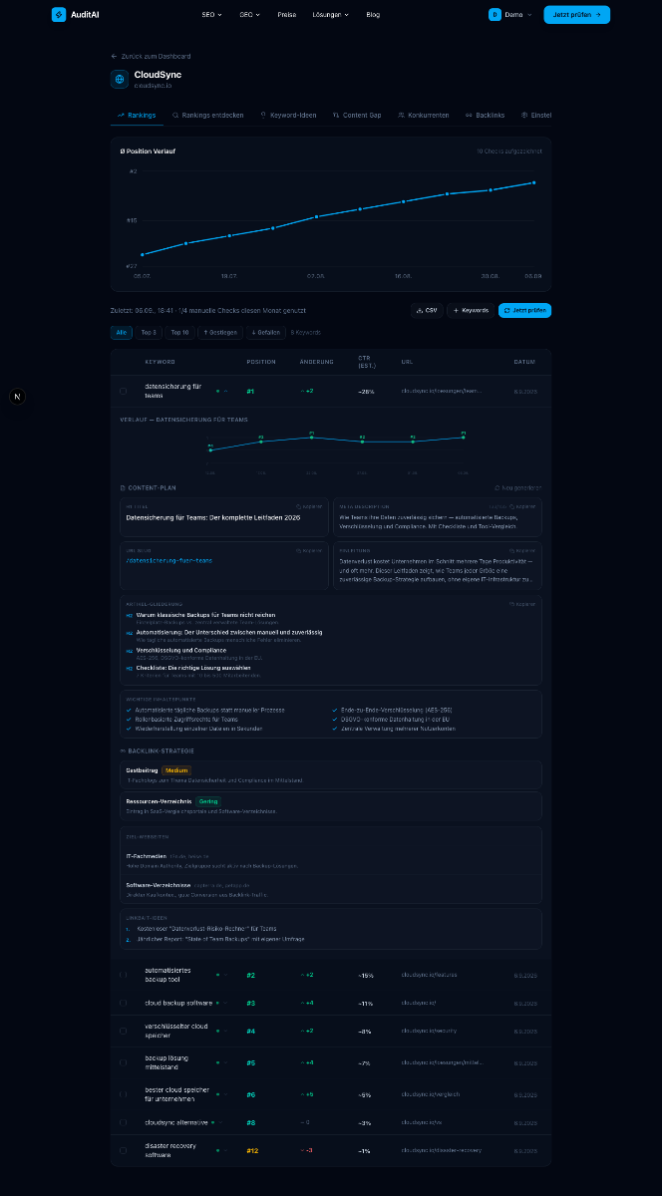662x1196 pixels.
Task: Expand the backup lösung mittelstand row
Action: pos(225,1062)
